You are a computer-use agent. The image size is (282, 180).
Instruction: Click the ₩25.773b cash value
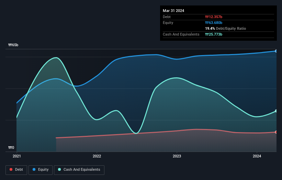tap(214, 34)
